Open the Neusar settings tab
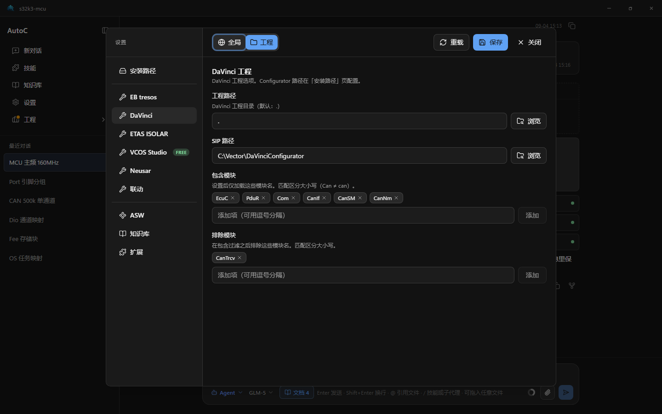662x414 pixels. click(x=154, y=171)
